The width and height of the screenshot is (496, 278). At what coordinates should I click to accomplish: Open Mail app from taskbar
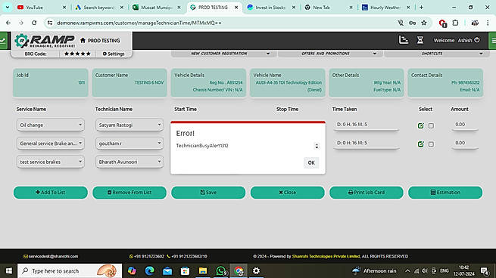pos(167,270)
